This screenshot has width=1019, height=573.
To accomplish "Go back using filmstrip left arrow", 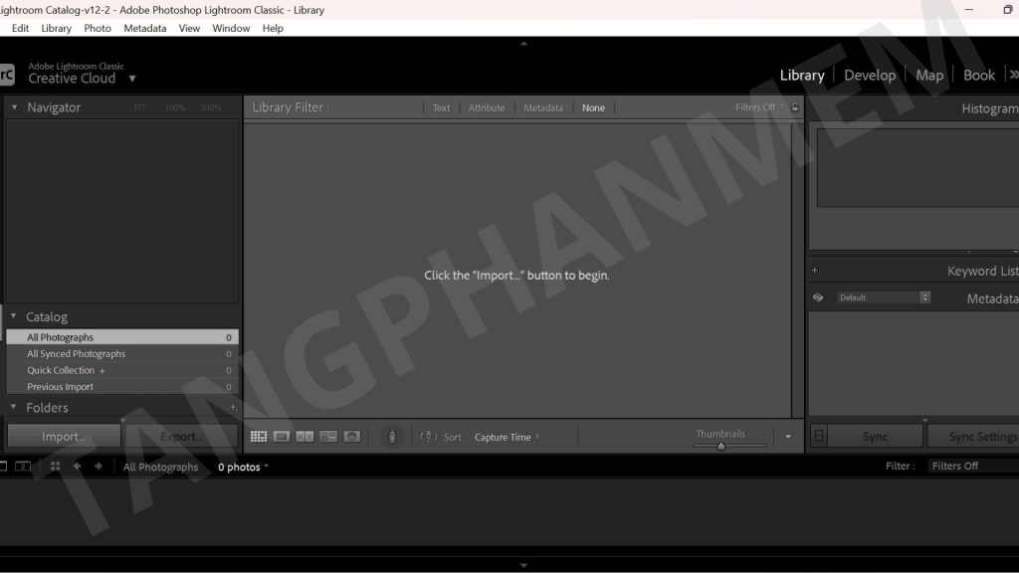I will tap(77, 467).
